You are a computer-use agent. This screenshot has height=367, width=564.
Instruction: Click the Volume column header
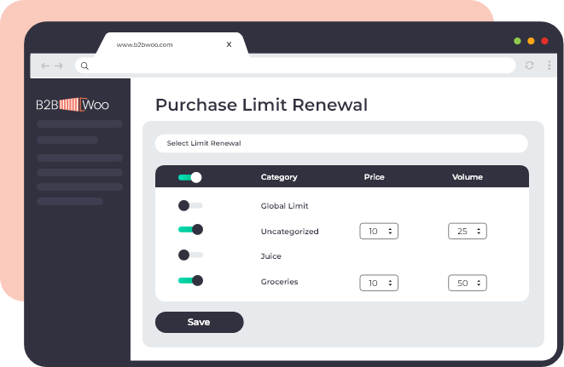click(468, 177)
